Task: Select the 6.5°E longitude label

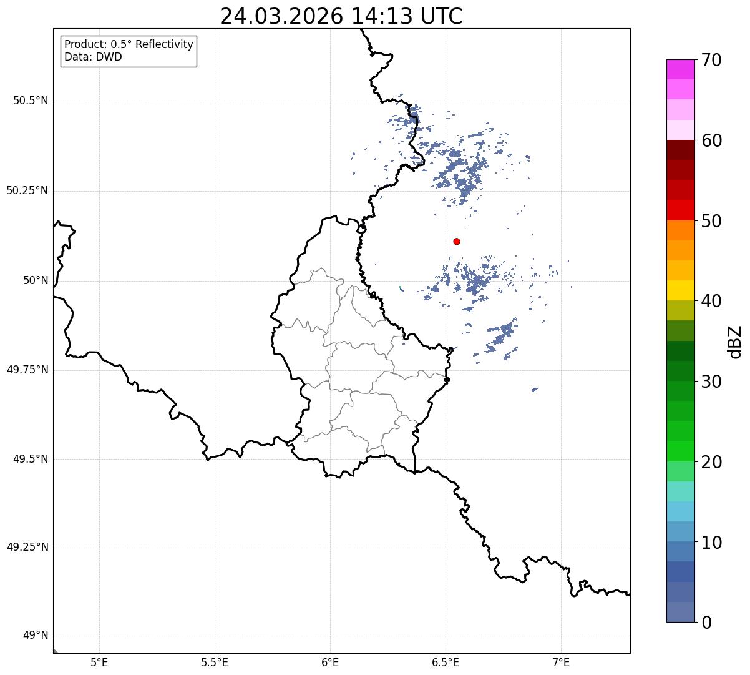Action: point(446,662)
